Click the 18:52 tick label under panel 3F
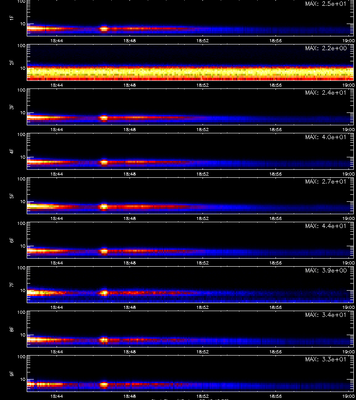This screenshot has height=400, width=356. (202, 129)
